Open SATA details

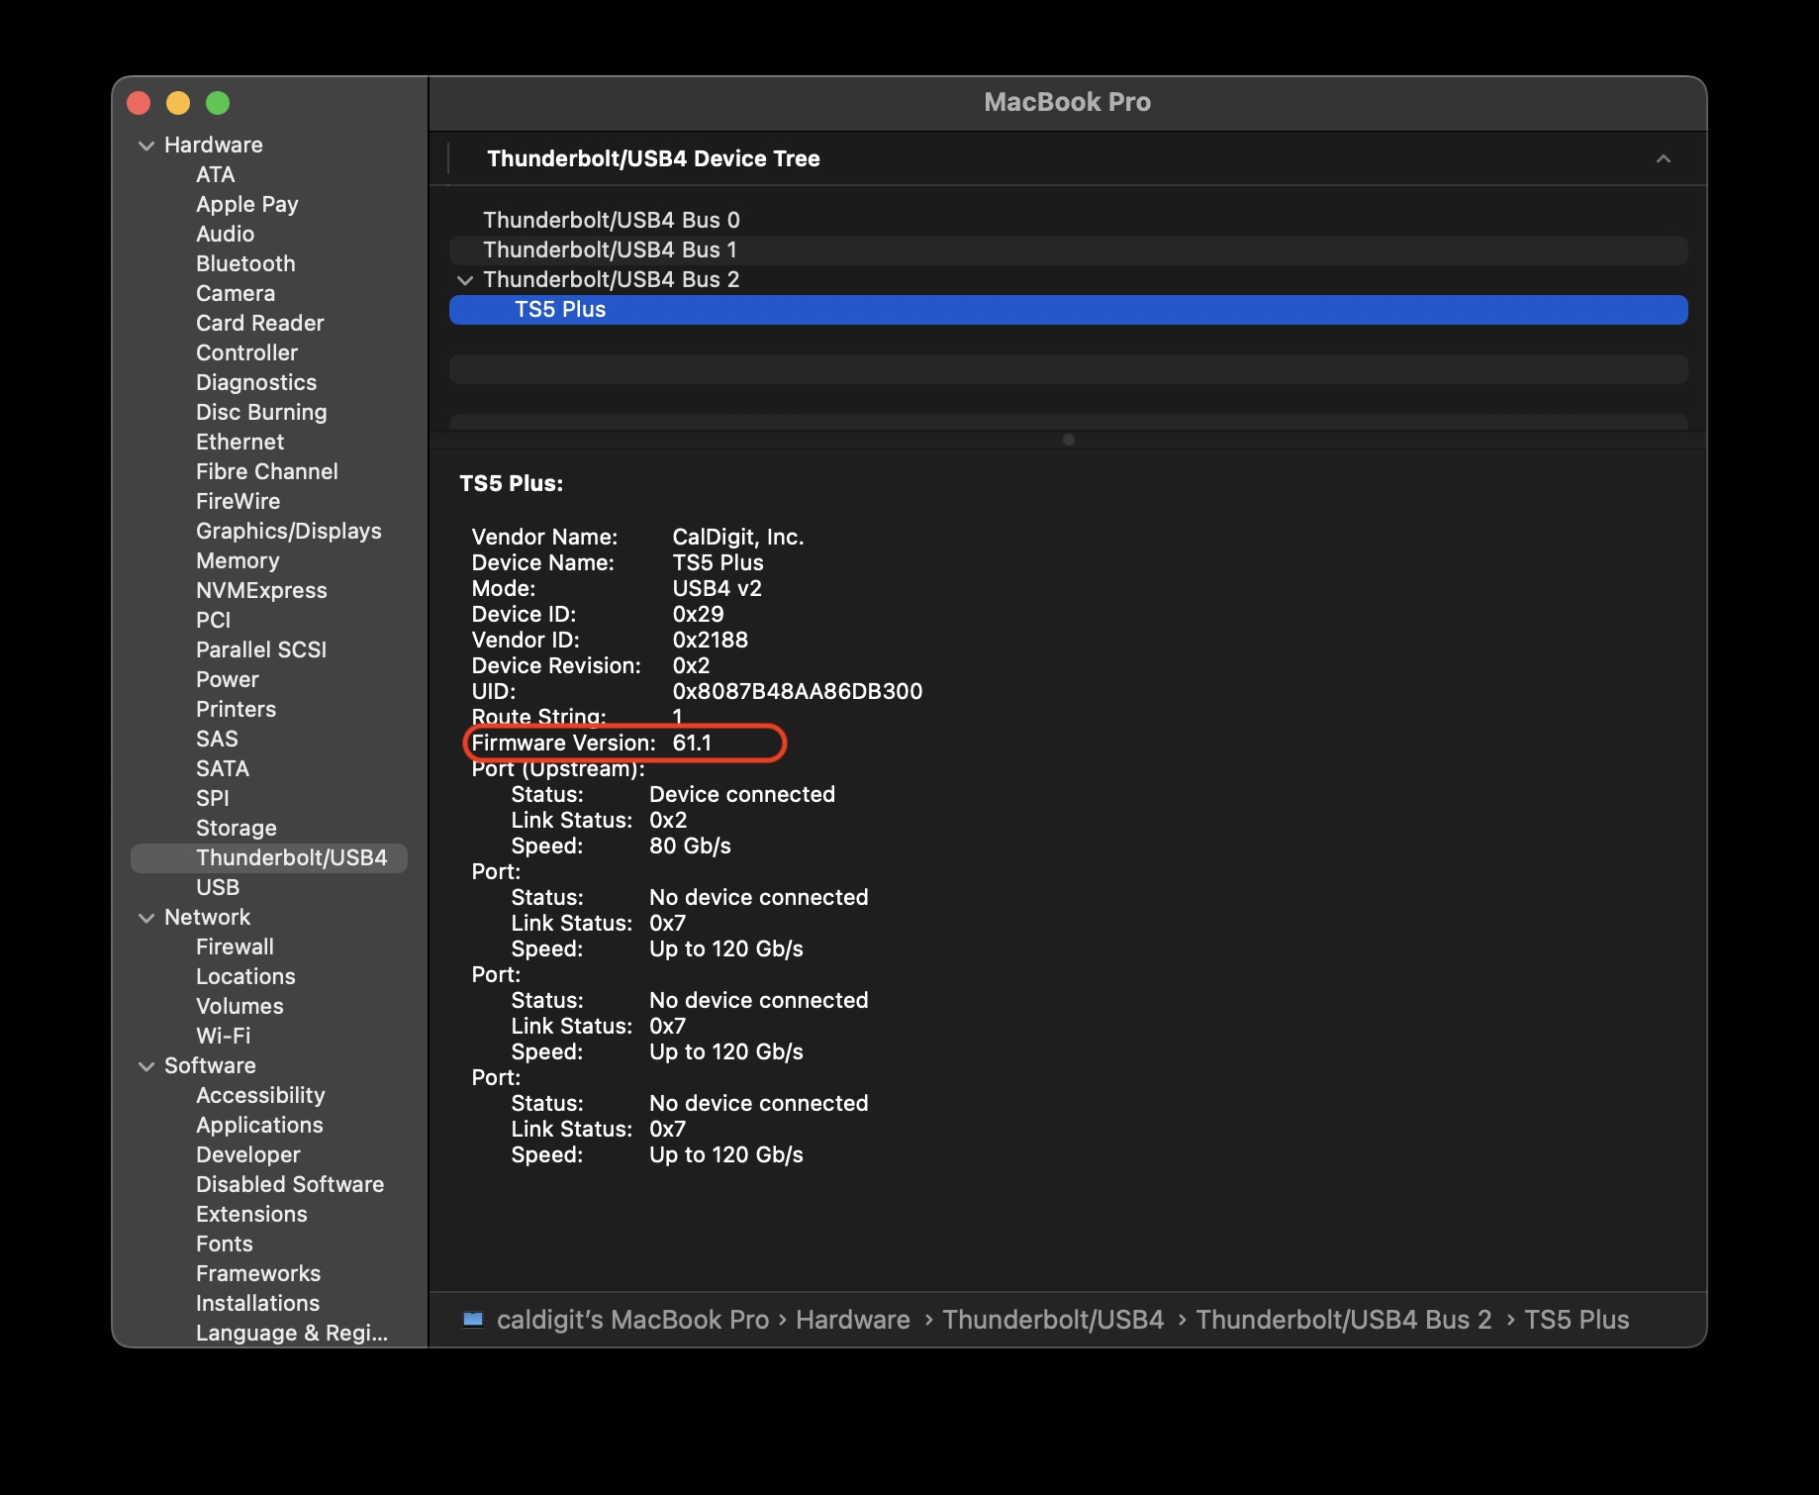pos(222,768)
